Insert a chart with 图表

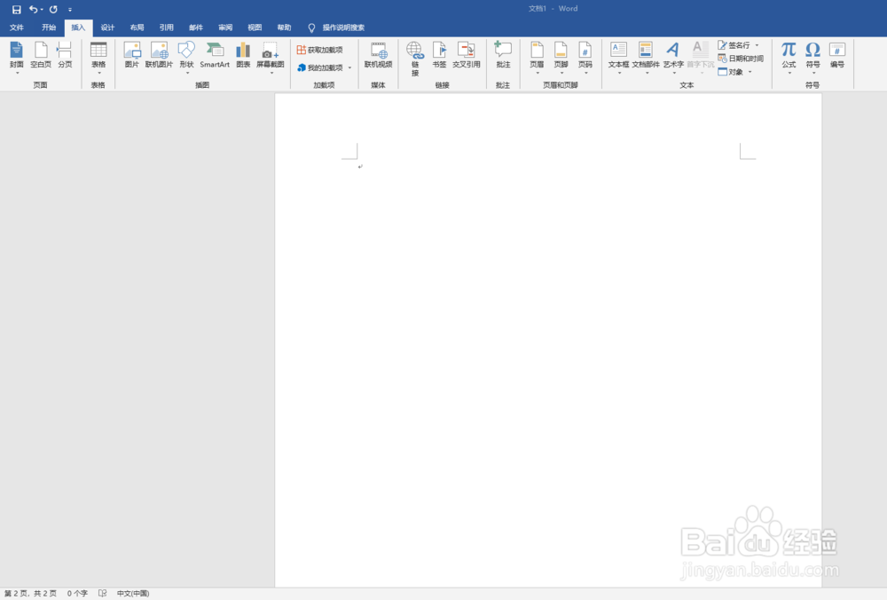pyautogui.click(x=243, y=55)
